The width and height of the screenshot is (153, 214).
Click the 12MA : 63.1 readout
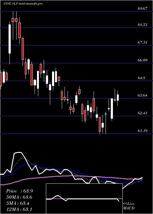[19, 209]
